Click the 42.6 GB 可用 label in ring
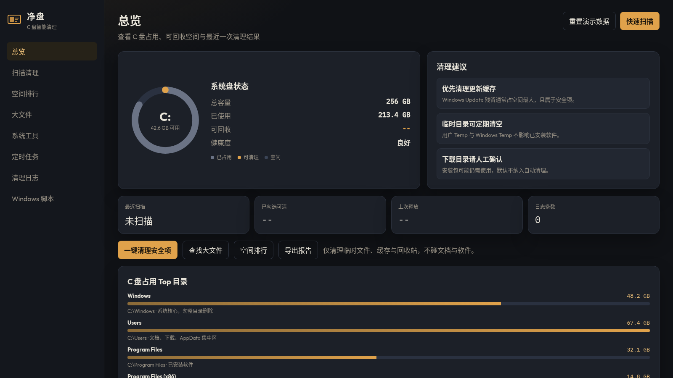 coord(165,128)
